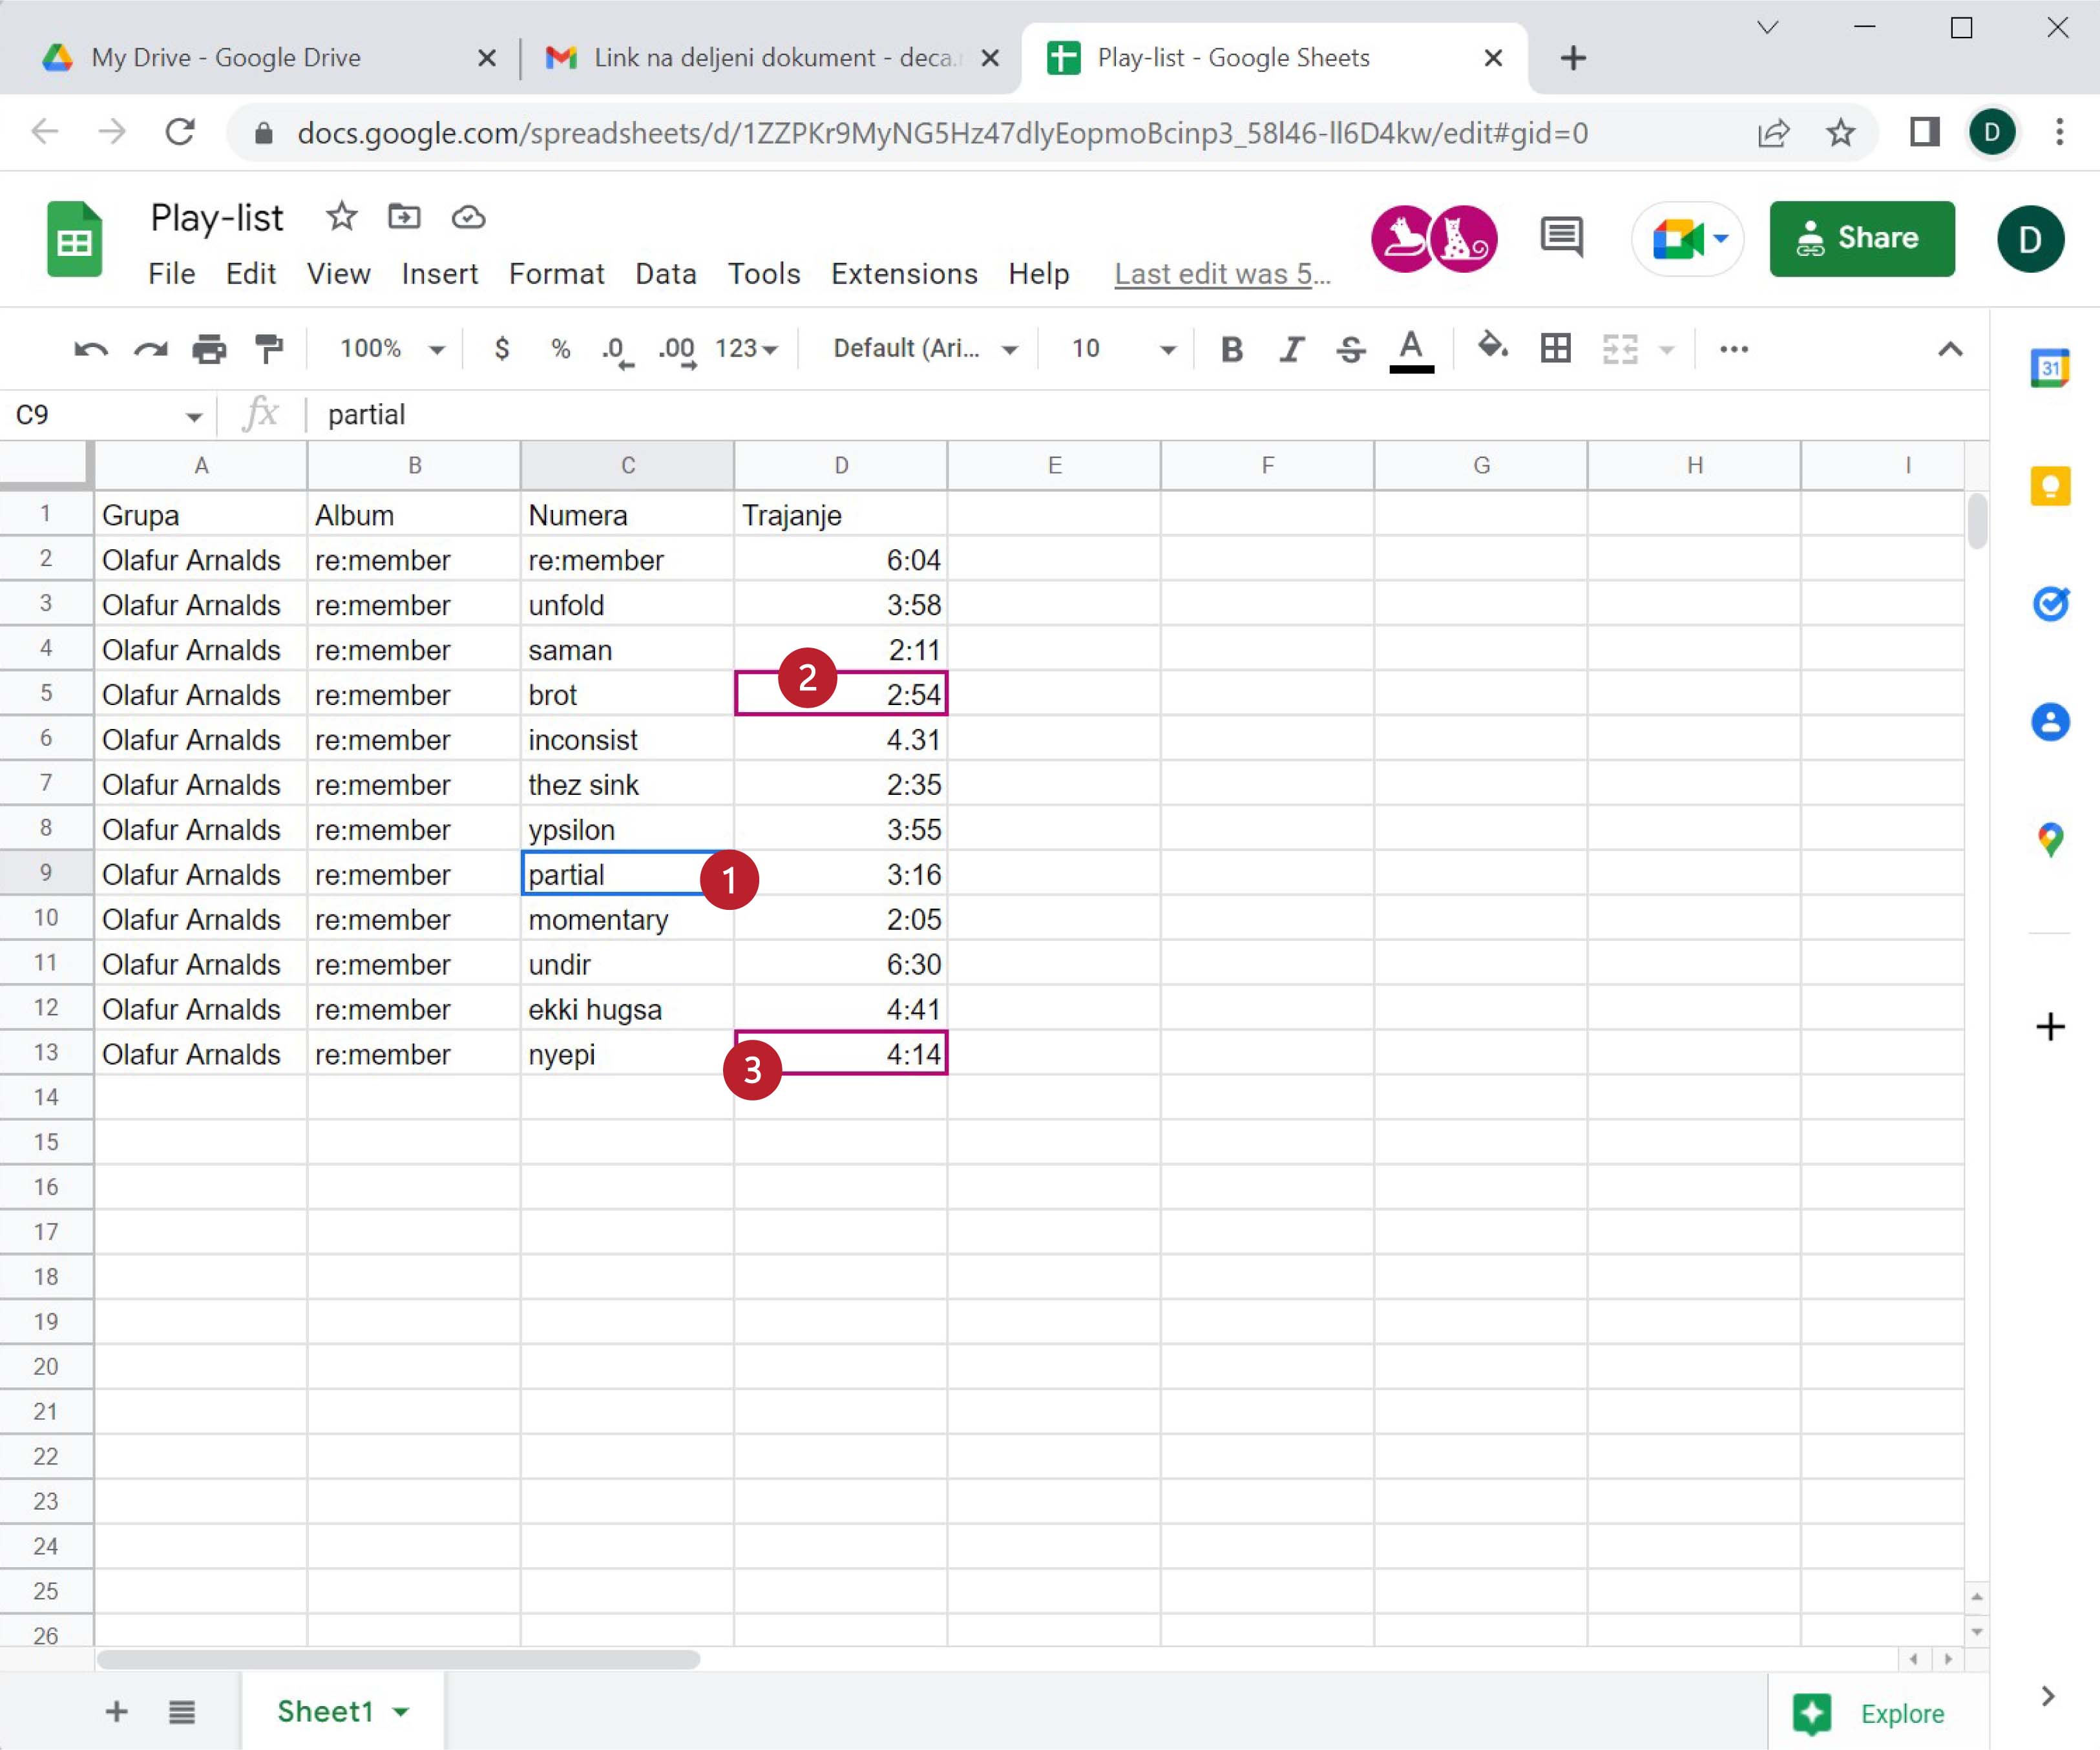This screenshot has width=2100, height=1750.
Task: Open the Sheet1 tab options arrow
Action: tap(401, 1712)
